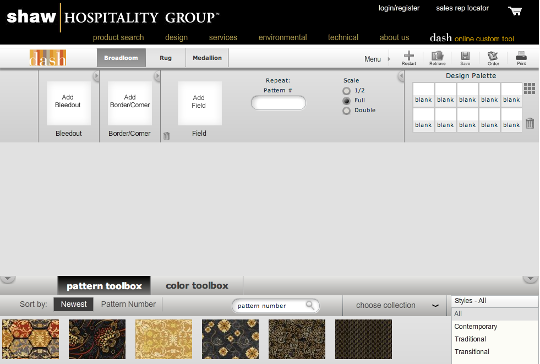Click the Order clipboard icon
This screenshot has width=540, height=364.
click(x=493, y=56)
